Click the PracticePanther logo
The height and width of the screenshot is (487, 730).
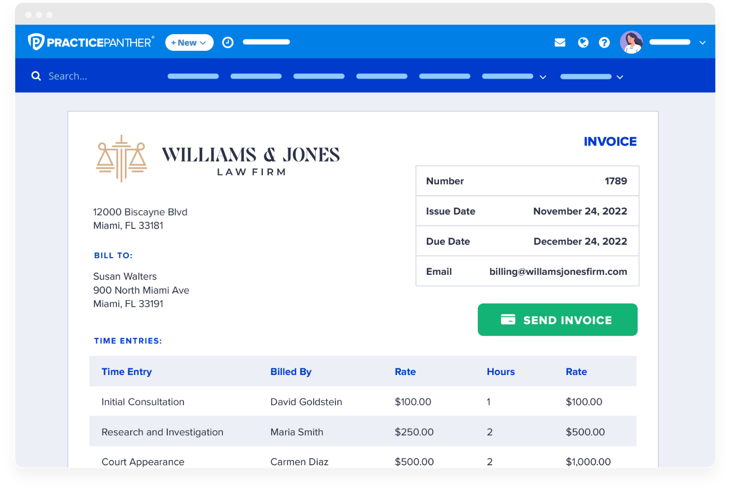[x=90, y=42]
